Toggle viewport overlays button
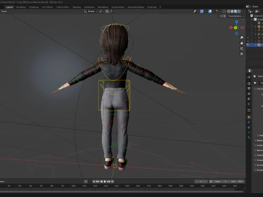 tap(210, 11)
